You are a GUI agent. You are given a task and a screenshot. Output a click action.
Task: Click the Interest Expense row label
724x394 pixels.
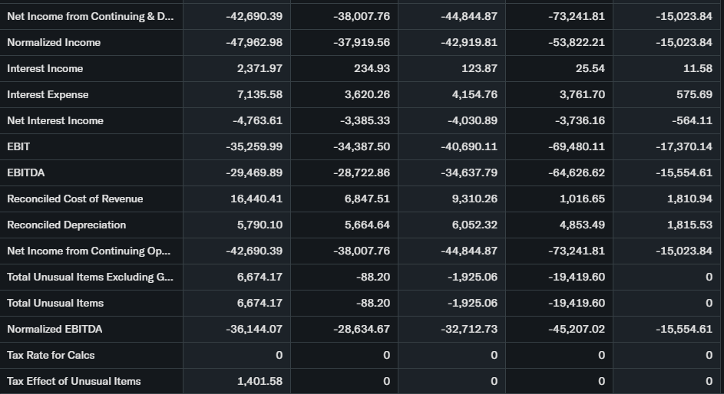tap(48, 94)
